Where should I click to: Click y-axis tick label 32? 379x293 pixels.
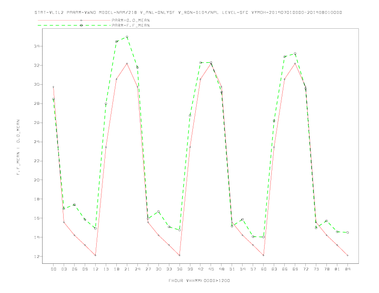coord(37,65)
